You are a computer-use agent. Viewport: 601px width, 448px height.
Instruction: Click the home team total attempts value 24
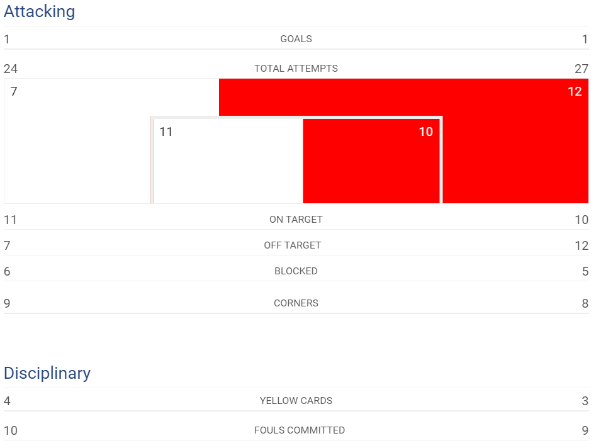[x=11, y=69]
